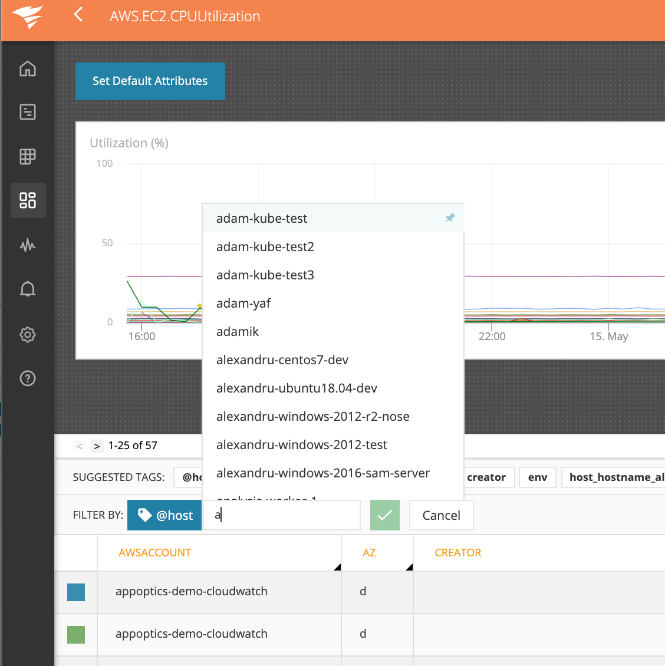
Task: Open the grid table sidebar icon
Action: [x=28, y=156]
